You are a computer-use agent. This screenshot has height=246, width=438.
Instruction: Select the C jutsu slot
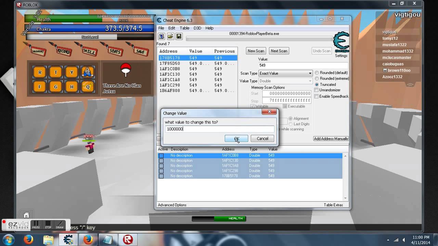88,72
